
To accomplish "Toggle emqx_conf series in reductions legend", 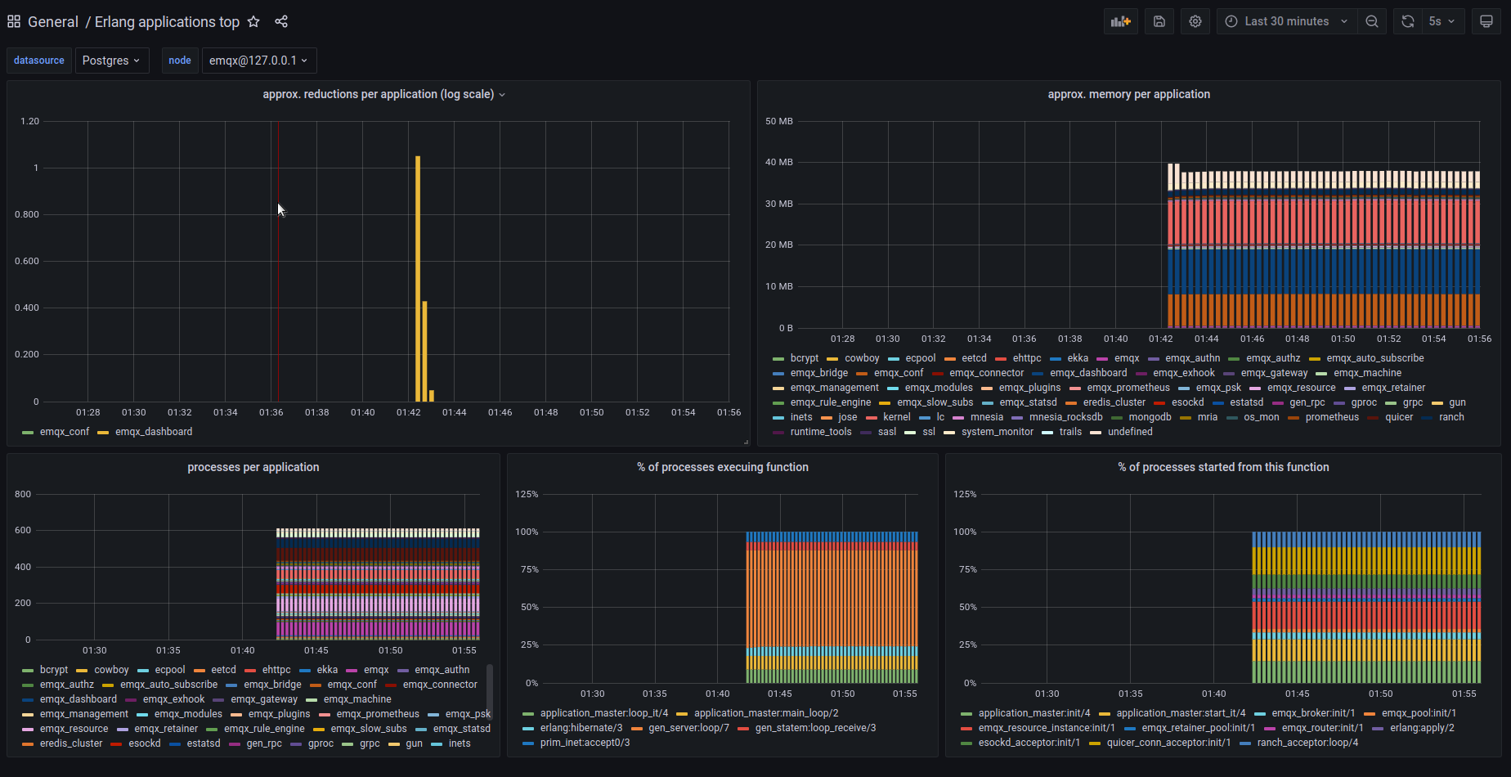I will [x=65, y=432].
